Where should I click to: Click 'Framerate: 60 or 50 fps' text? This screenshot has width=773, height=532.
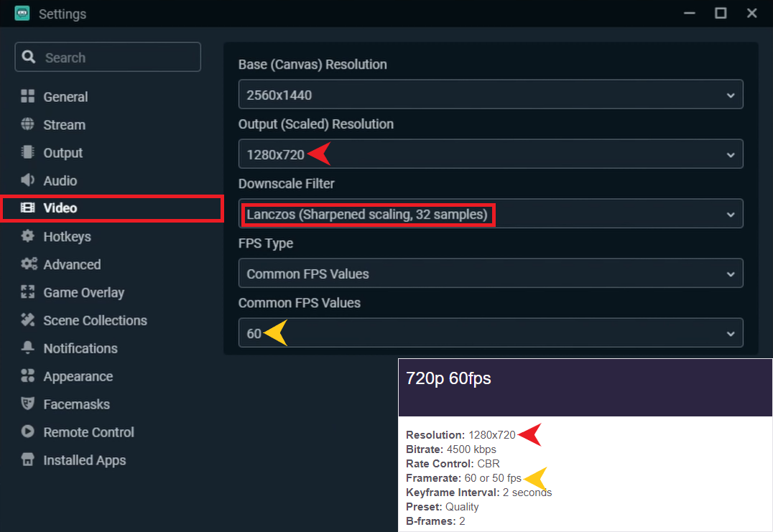[463, 478]
